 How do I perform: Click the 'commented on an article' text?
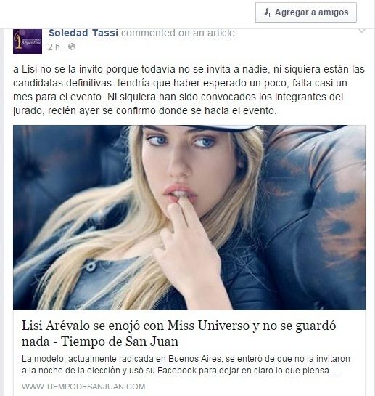point(179,33)
